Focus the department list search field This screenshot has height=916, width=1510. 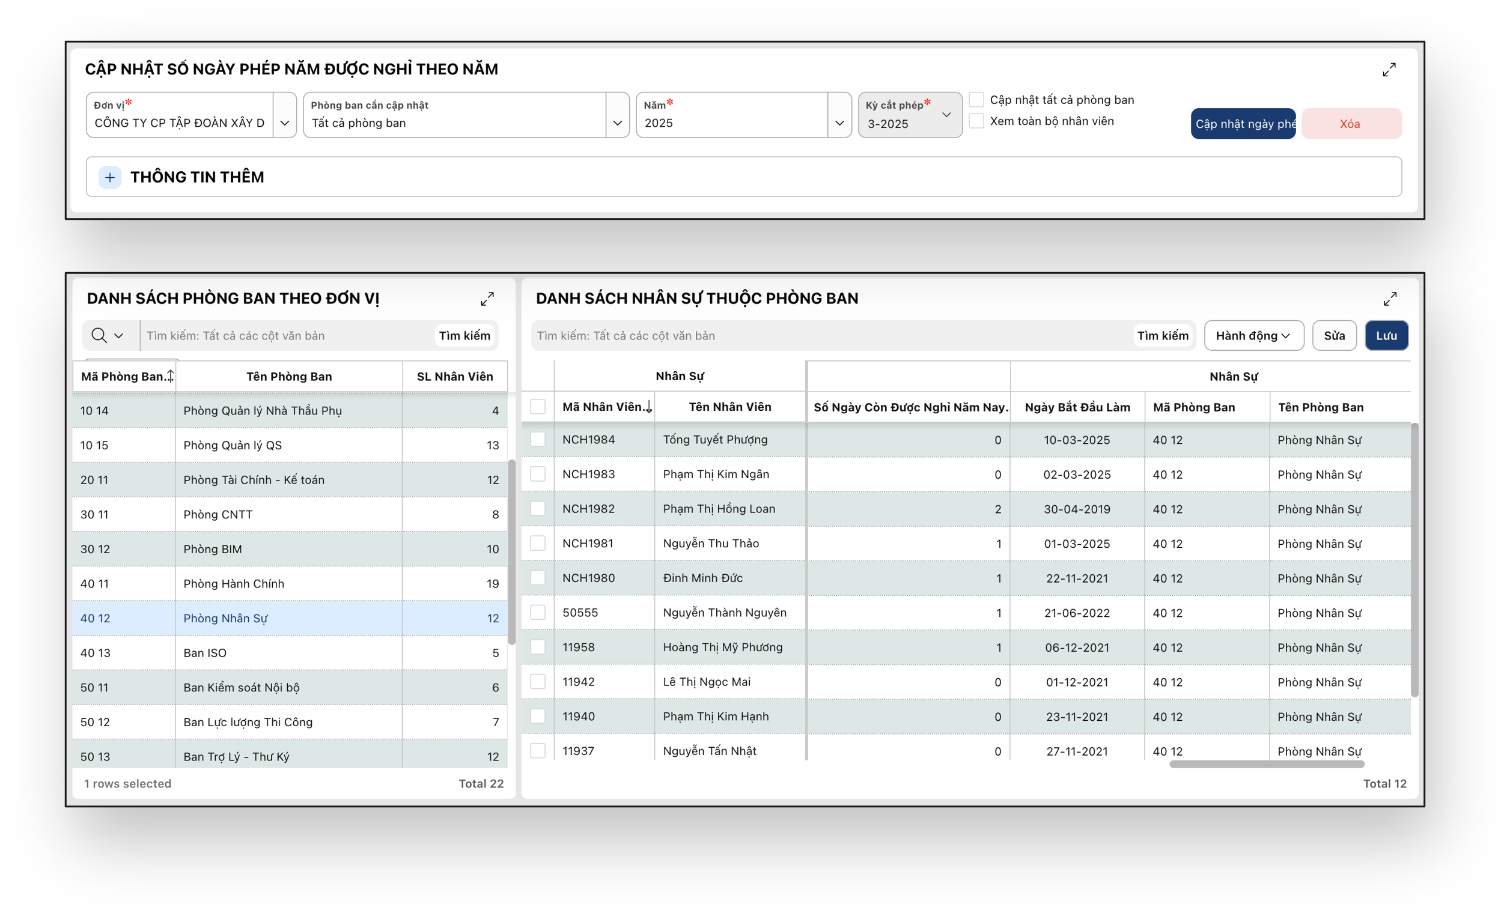pyautogui.click(x=288, y=336)
